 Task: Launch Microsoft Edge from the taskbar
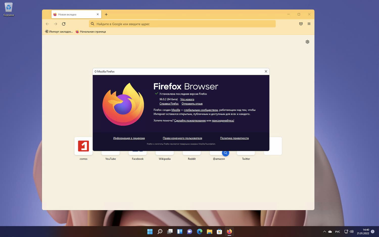[x=200, y=231]
